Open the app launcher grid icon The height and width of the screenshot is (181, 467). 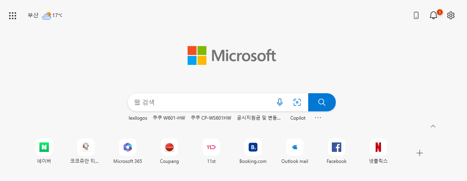[13, 16]
